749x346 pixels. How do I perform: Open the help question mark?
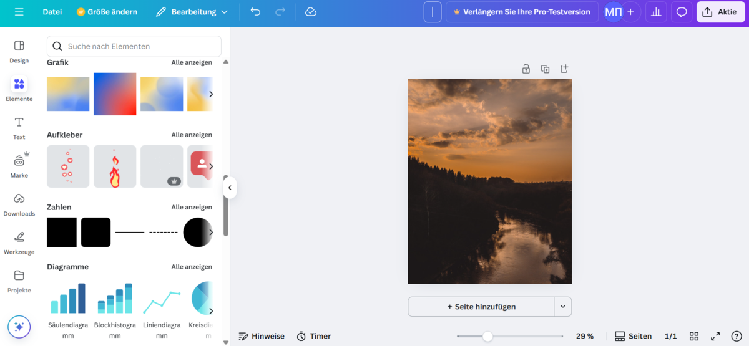737,336
